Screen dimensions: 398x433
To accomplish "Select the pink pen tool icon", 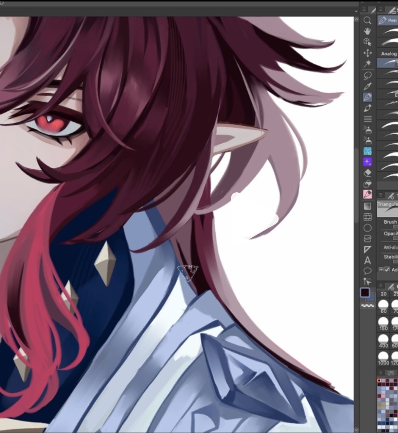I will pyautogui.click(x=367, y=195).
